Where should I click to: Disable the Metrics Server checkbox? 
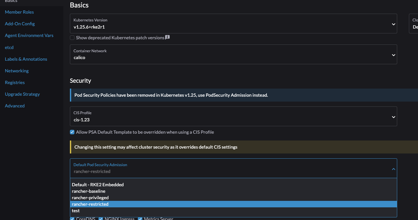[x=140, y=218]
